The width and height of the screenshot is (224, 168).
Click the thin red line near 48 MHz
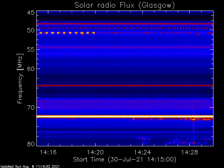tap(125, 24)
